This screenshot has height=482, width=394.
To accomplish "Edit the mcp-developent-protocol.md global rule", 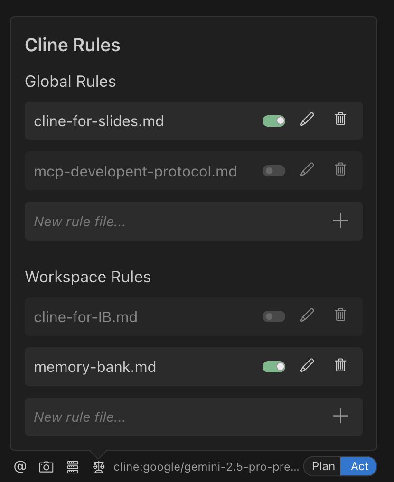I will [x=307, y=170].
